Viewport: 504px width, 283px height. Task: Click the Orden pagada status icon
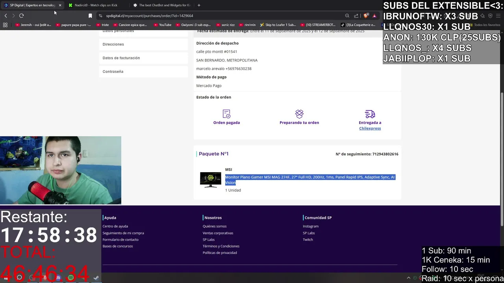226,114
